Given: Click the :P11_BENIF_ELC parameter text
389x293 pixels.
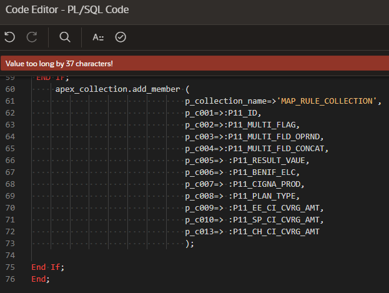Looking at the screenshot, I should pos(262,172).
